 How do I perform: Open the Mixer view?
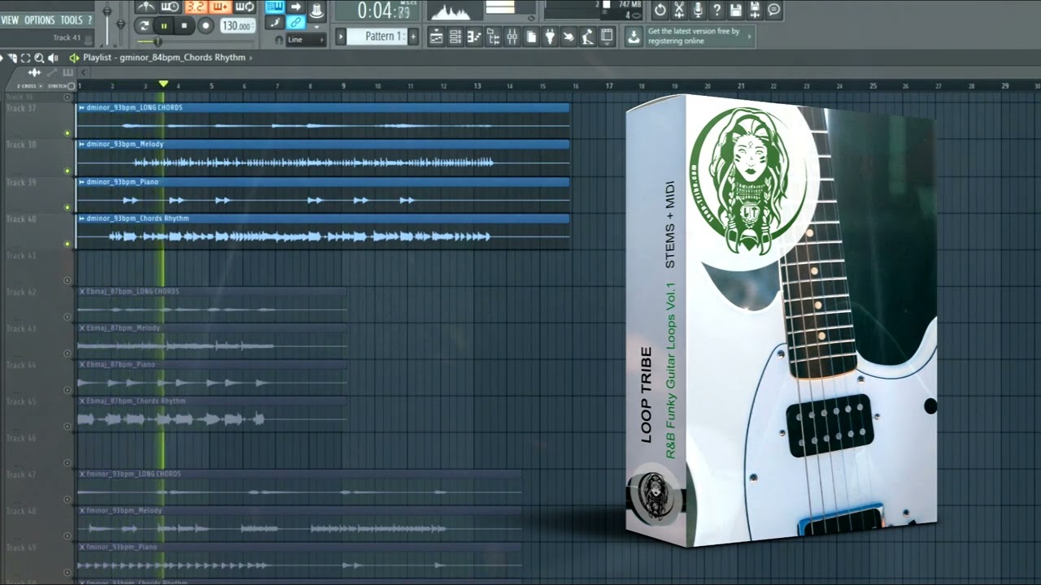pos(512,37)
